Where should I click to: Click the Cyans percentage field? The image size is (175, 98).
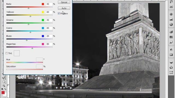[x=49, y=28]
